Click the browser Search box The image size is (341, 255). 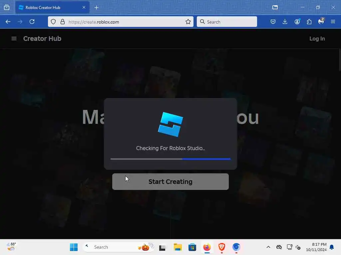227,22
